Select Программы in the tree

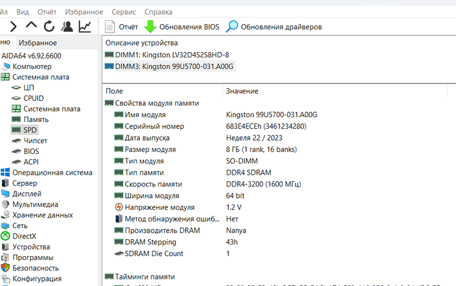(33, 257)
